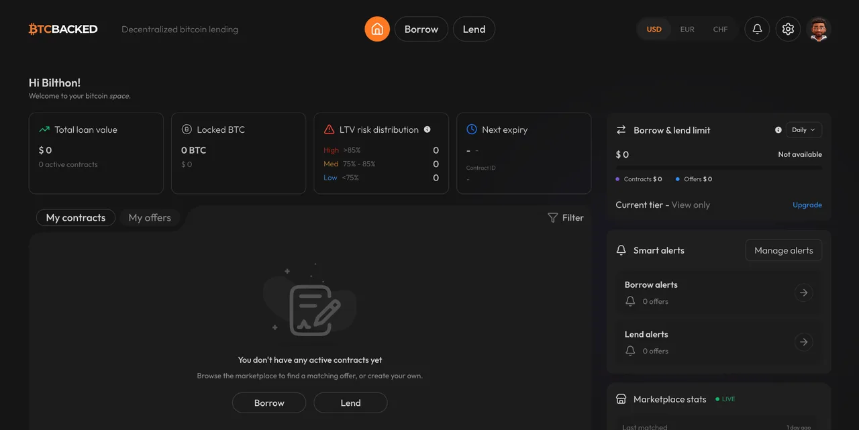The image size is (859, 430).
Task: Open the Daily period dropdown
Action: pyautogui.click(x=803, y=130)
